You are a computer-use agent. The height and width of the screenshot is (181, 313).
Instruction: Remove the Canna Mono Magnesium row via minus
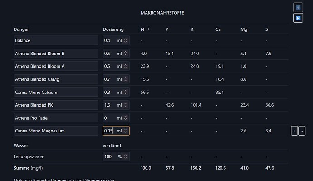302,131
